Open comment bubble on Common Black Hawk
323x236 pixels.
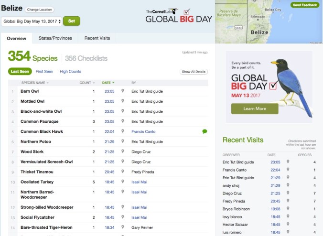[x=205, y=131]
